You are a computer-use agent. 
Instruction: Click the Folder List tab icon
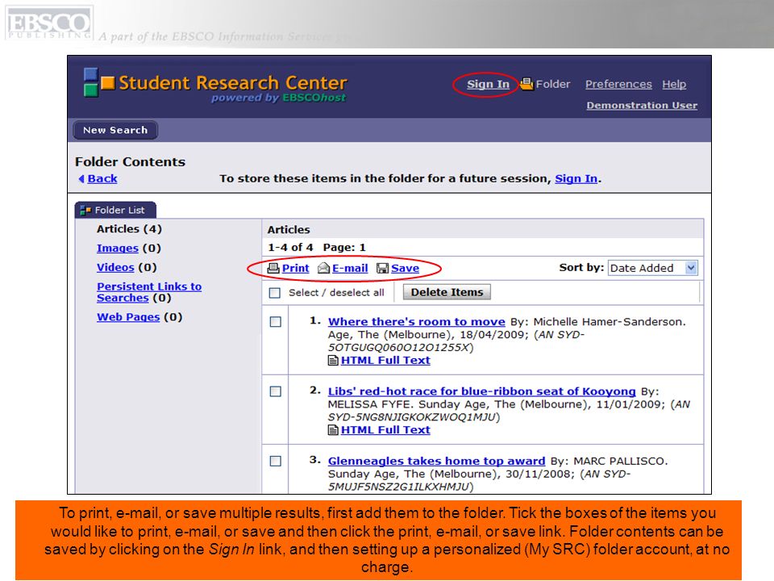click(85, 210)
